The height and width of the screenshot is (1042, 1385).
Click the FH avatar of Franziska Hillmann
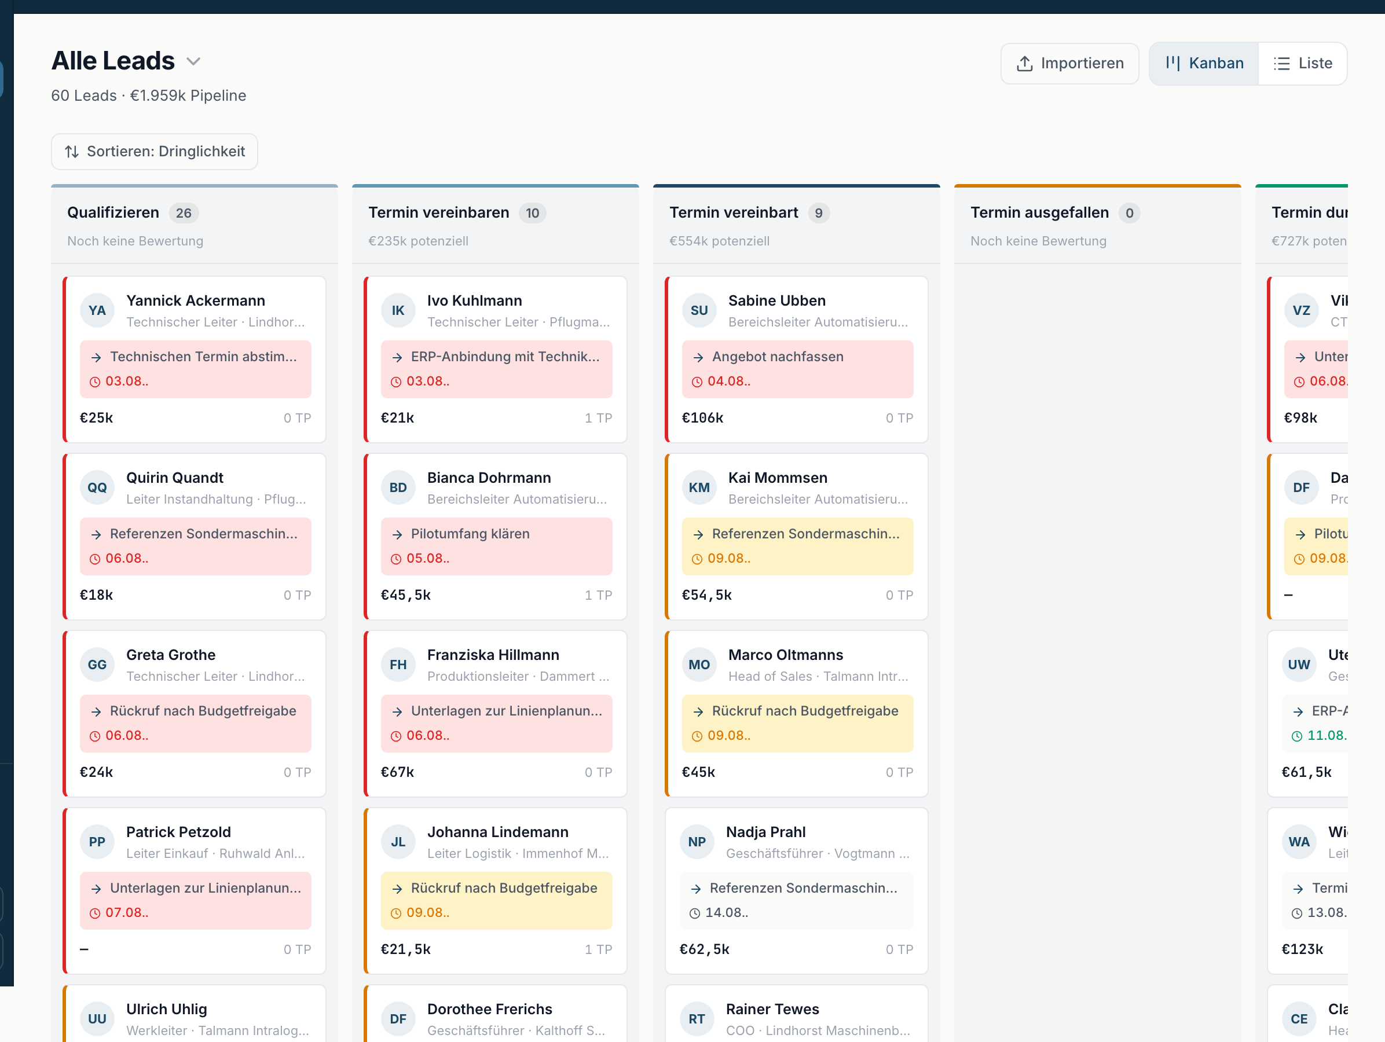coord(398,665)
